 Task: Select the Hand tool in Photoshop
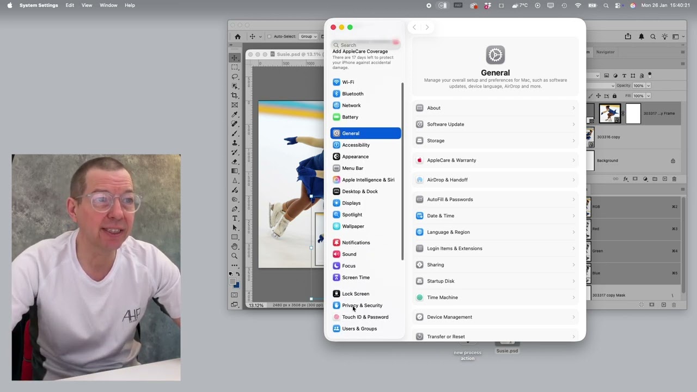235,247
